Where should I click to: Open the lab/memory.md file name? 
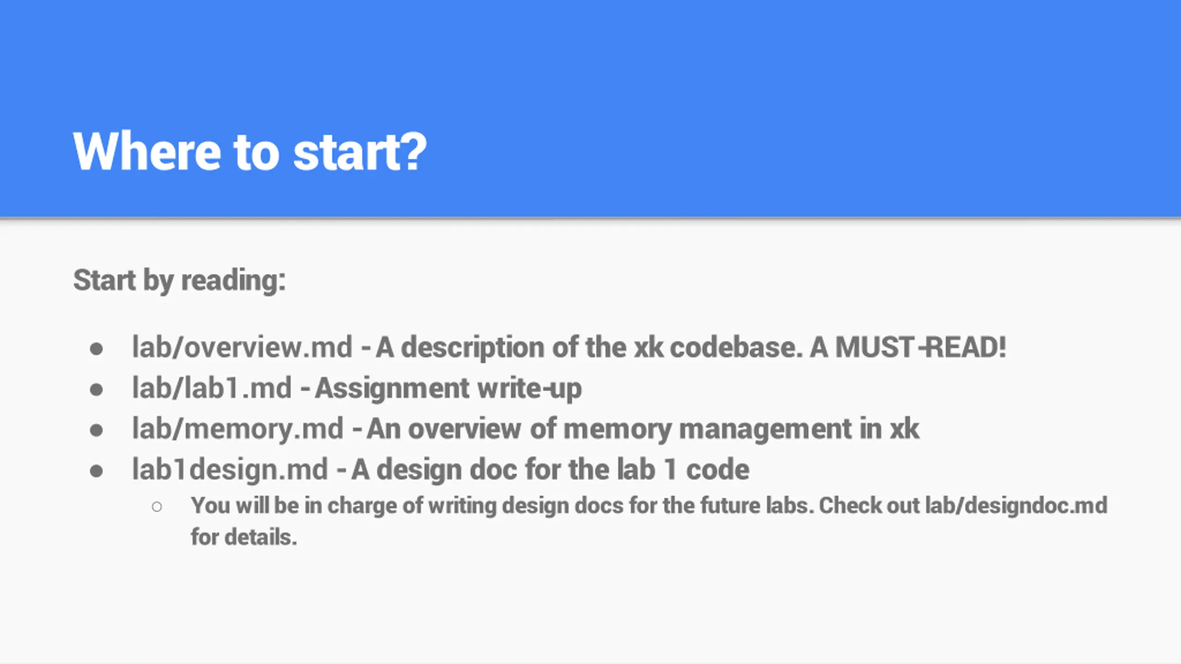(x=238, y=429)
